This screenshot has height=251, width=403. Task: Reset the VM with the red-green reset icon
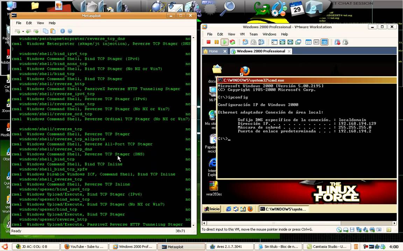click(x=232, y=42)
